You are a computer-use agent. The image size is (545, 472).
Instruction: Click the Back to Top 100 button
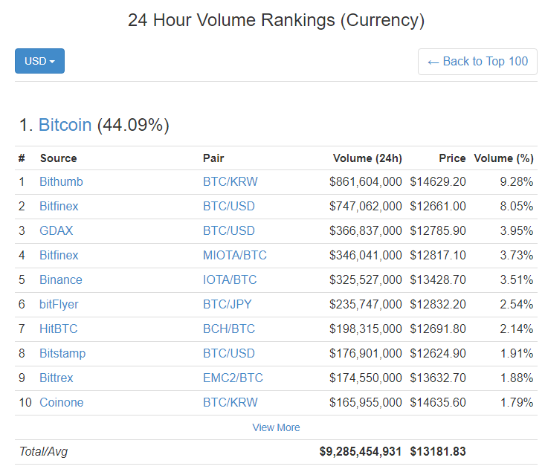tap(477, 61)
